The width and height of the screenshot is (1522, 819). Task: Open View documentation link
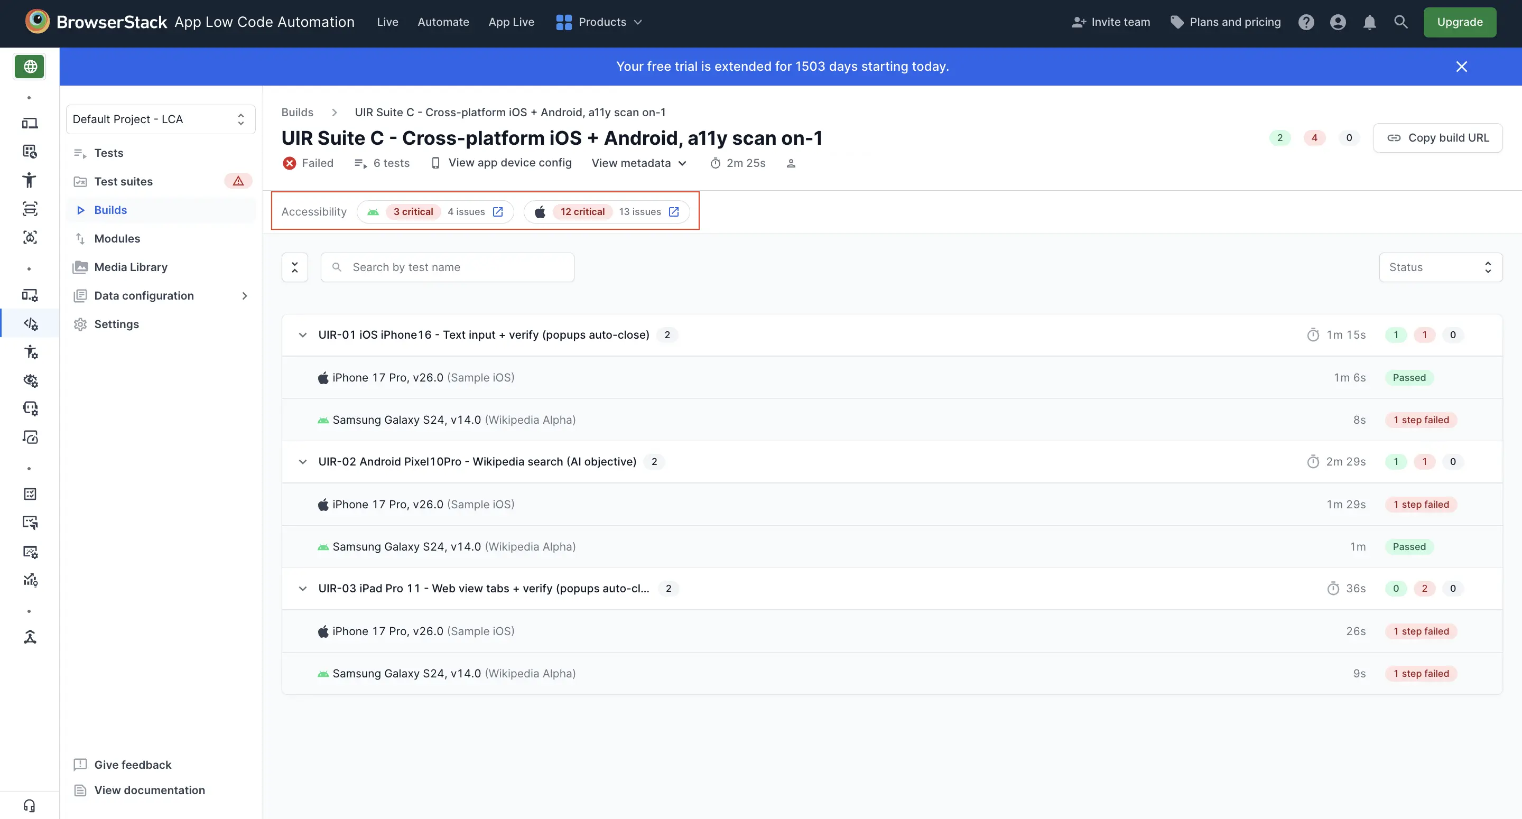(139, 790)
